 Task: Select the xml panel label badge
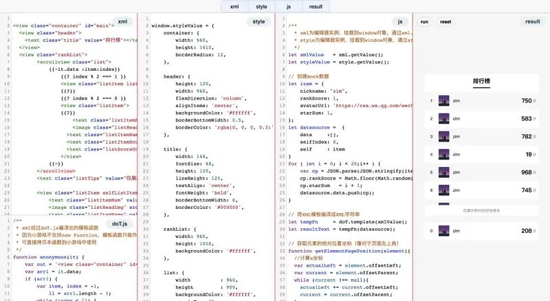(123, 21)
